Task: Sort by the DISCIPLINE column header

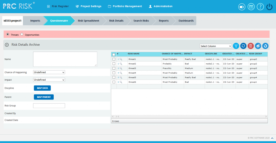Action: [x=213, y=54]
